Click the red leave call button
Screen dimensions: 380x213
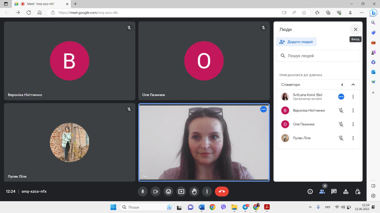222,191
